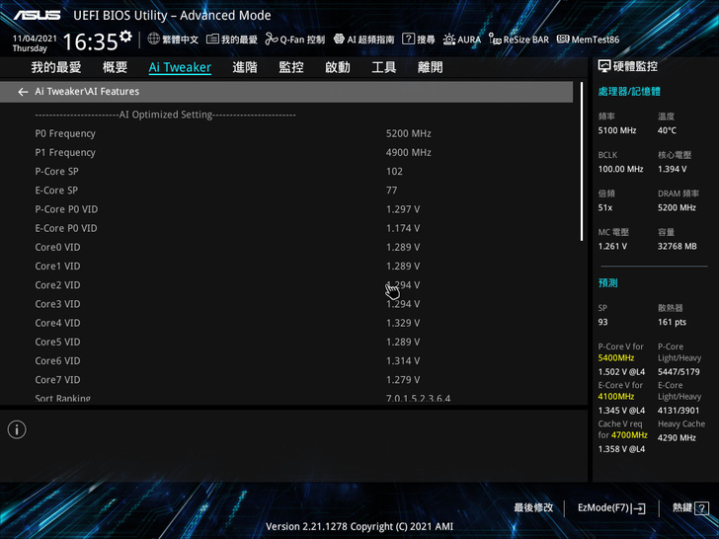Switch to 工具 tab

[384, 67]
